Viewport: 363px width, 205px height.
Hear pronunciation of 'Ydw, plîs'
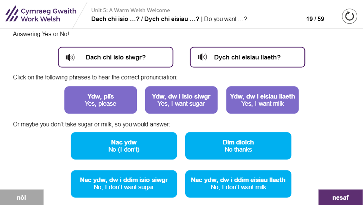101,100
